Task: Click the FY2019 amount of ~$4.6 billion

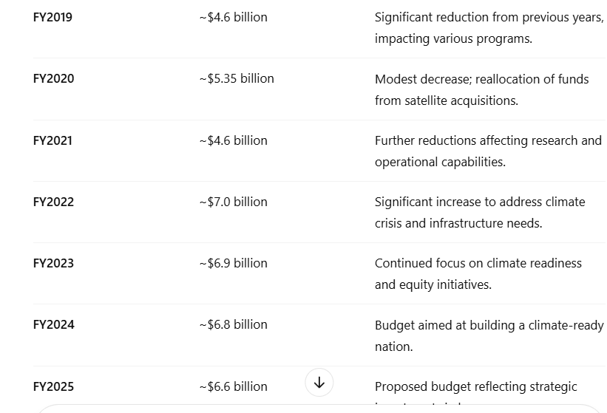Action: (x=233, y=17)
